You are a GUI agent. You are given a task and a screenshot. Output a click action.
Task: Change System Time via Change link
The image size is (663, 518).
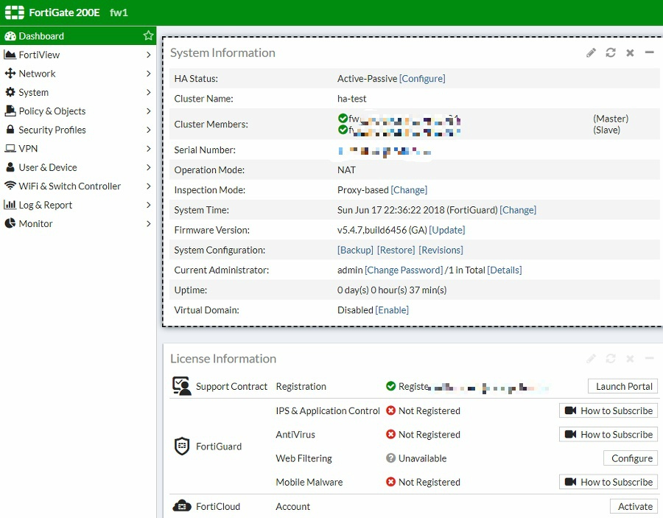(x=518, y=210)
